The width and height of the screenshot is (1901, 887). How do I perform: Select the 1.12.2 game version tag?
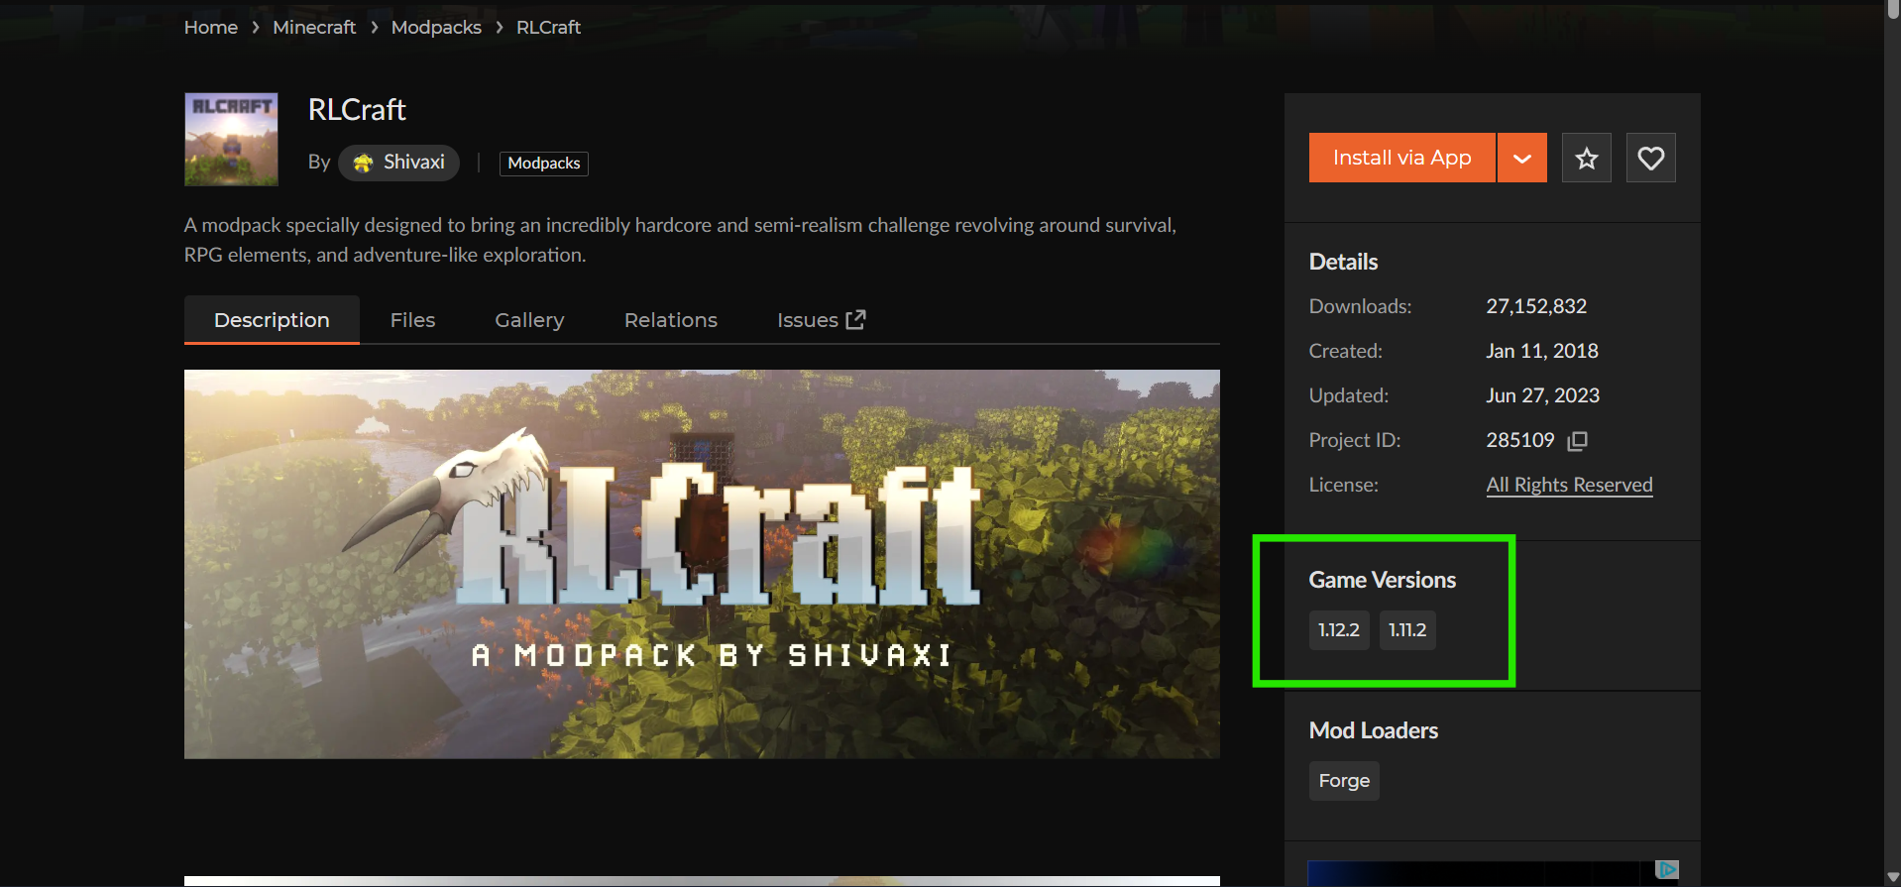click(x=1339, y=630)
